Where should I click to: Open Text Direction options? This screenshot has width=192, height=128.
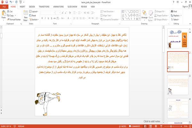pos(108,12)
